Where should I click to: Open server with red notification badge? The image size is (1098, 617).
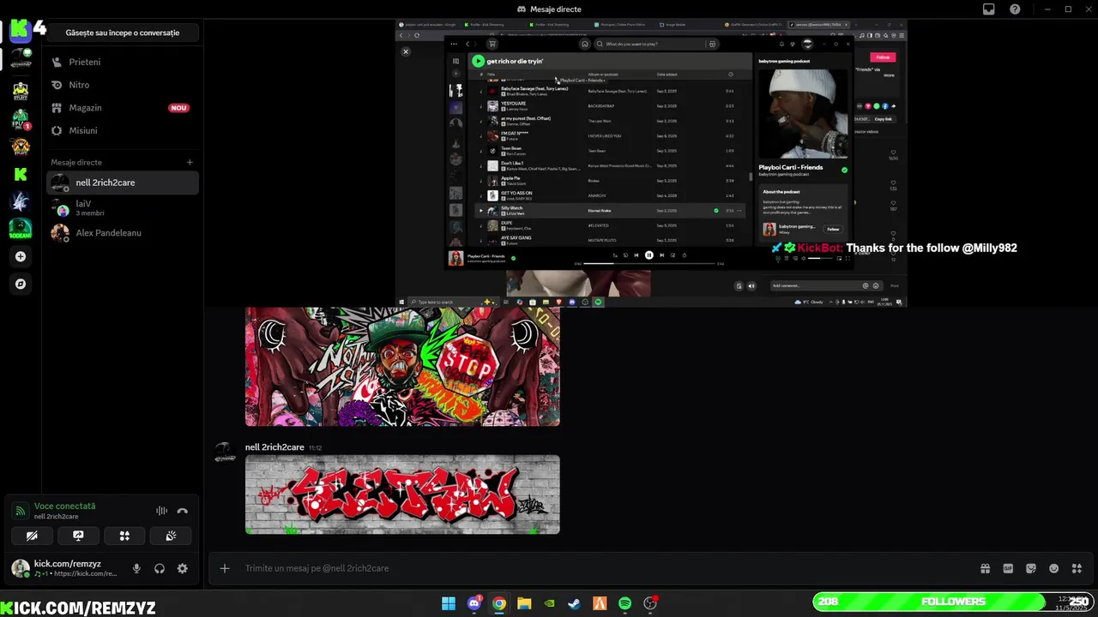(x=21, y=119)
